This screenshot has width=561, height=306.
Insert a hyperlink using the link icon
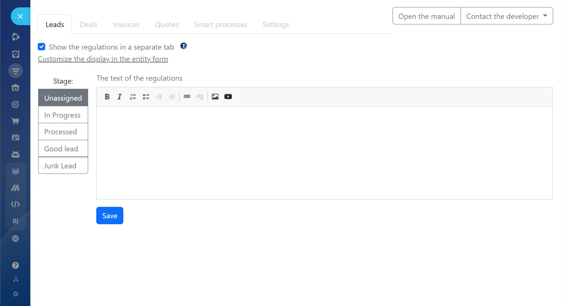coord(187,97)
